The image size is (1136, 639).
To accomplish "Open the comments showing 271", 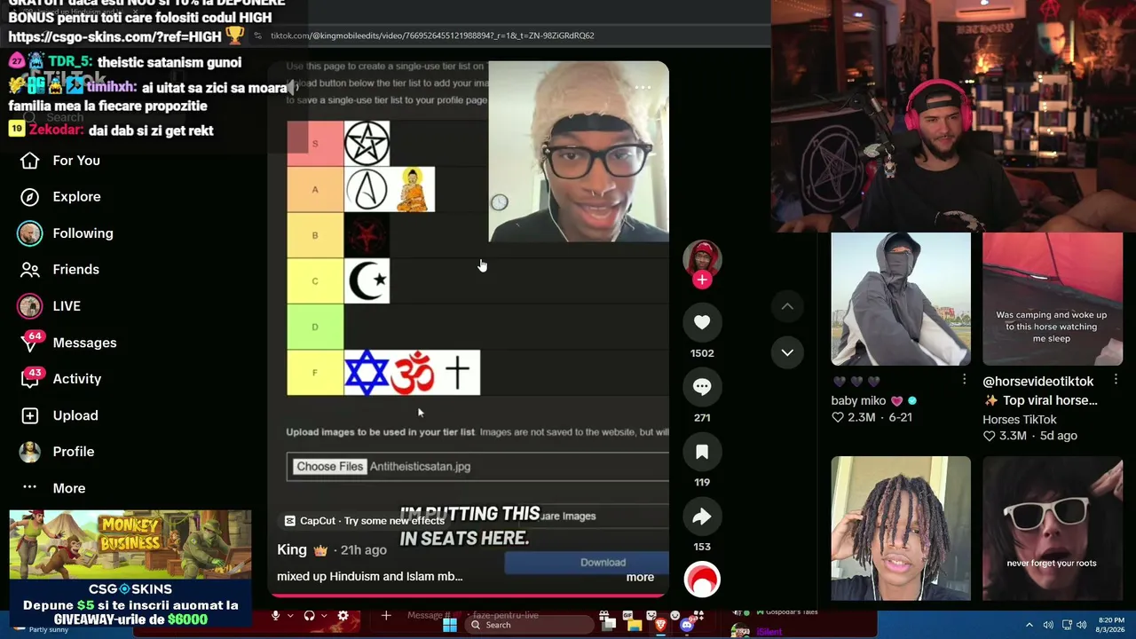I will pyautogui.click(x=702, y=387).
